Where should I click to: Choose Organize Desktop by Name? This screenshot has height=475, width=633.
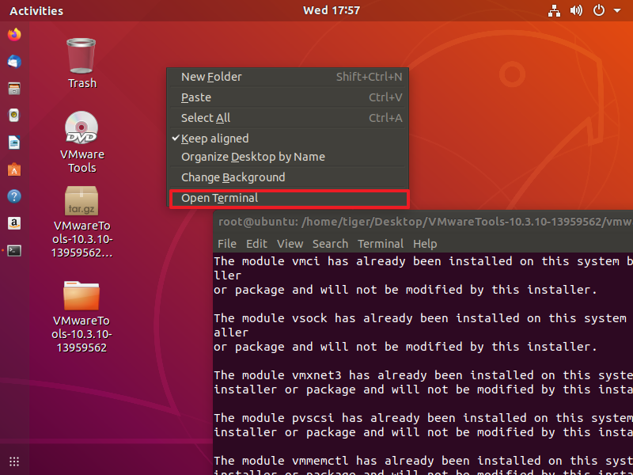[288, 157]
